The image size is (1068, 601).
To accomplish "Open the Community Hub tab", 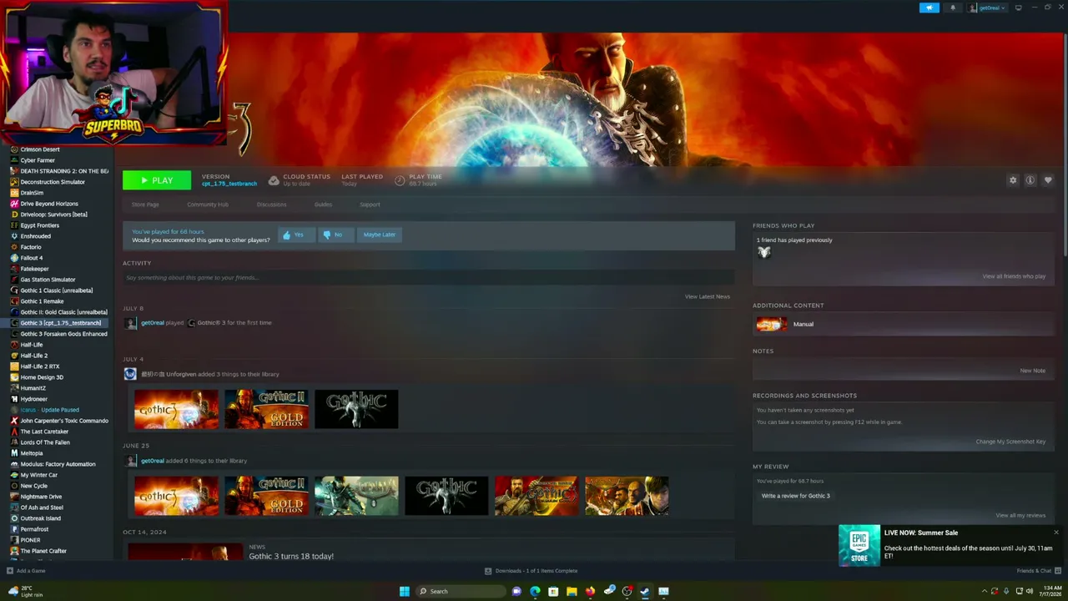I will [x=208, y=205].
